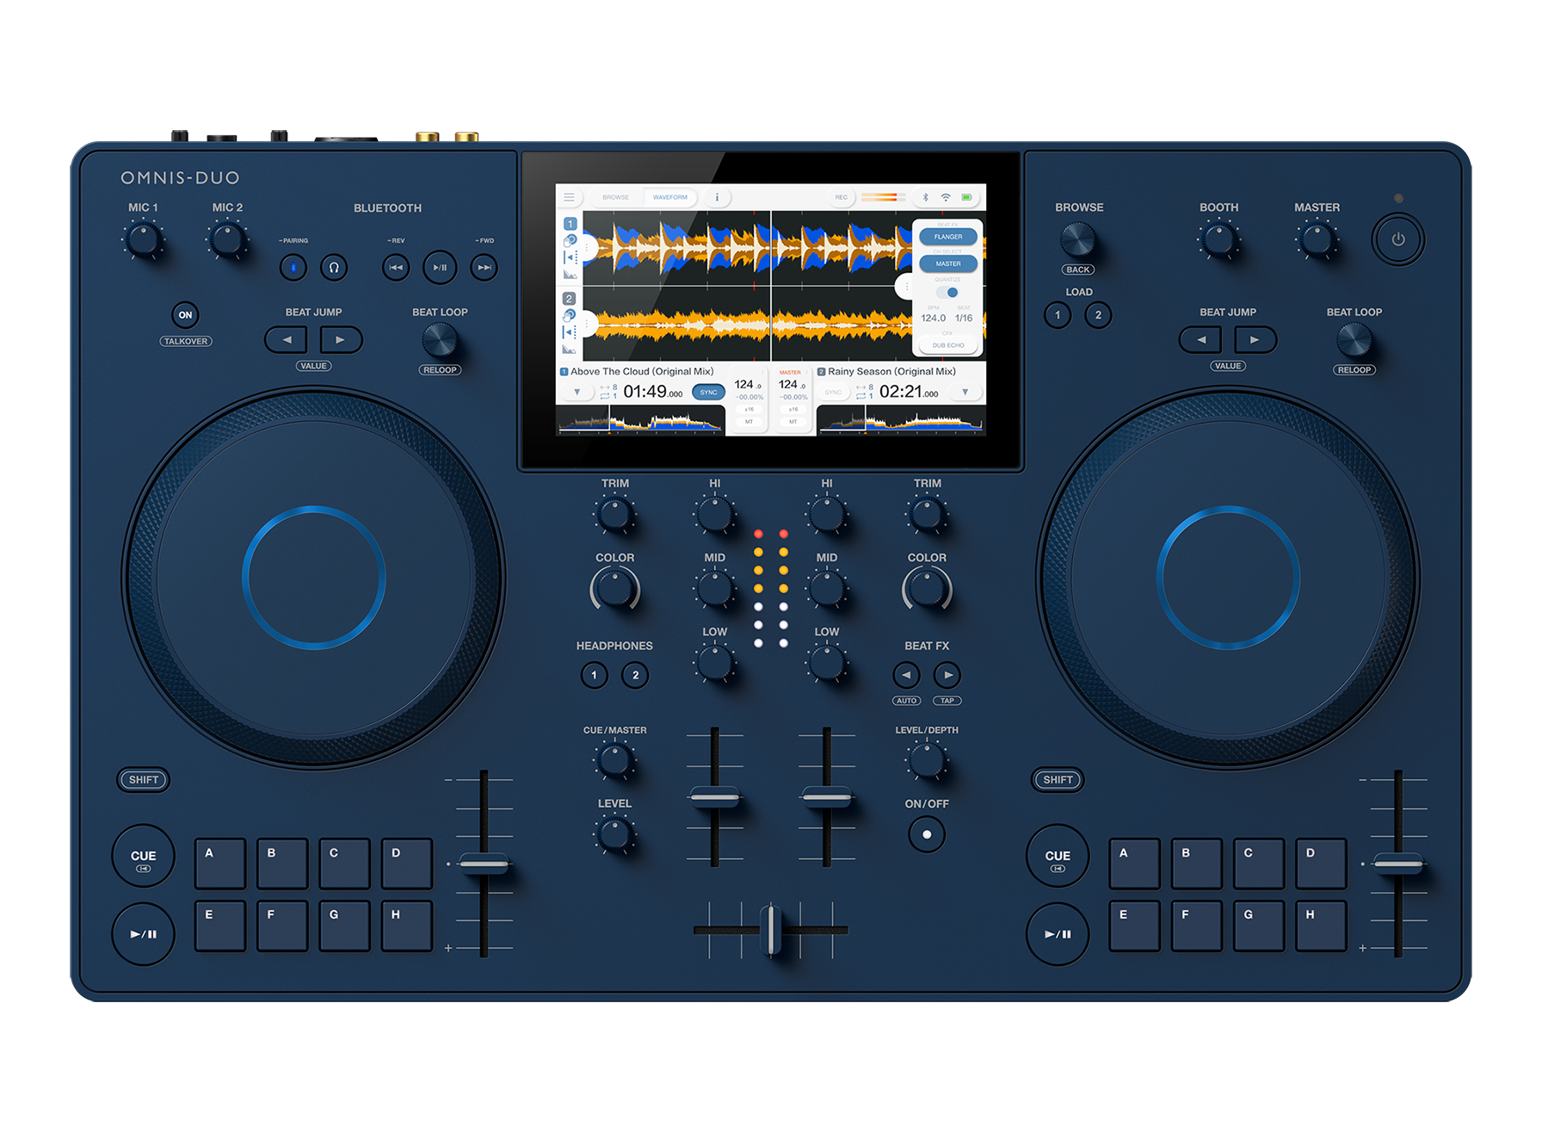Tap the battery indicator icon on screen

tap(967, 197)
